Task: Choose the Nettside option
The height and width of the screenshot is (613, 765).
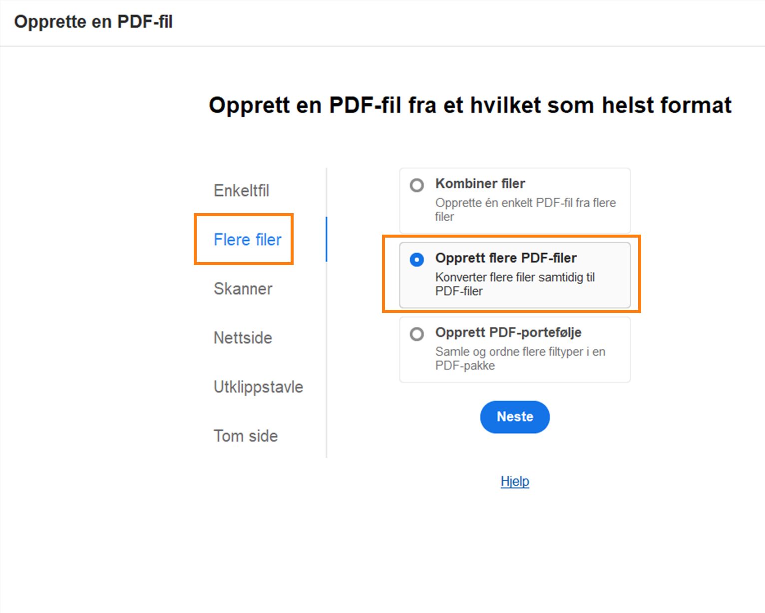Action: (x=242, y=337)
